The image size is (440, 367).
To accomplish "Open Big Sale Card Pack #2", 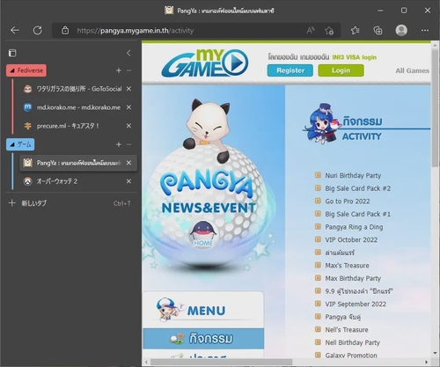I will pos(358,188).
